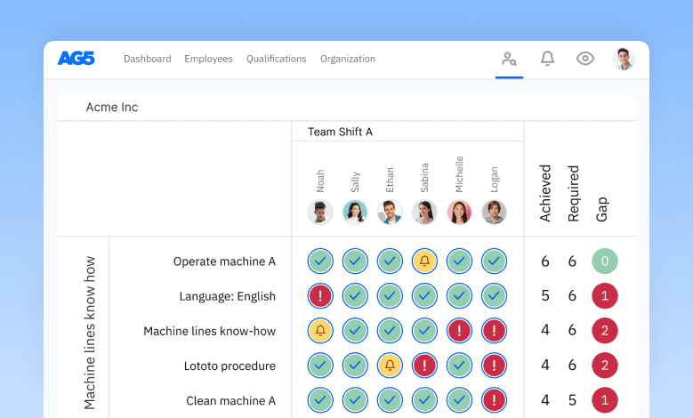Open Sally's profile avatar
Viewport: 693px width, 418px height.
355,212
